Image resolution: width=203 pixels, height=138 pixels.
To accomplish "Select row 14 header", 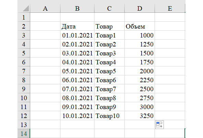I will (24, 134).
